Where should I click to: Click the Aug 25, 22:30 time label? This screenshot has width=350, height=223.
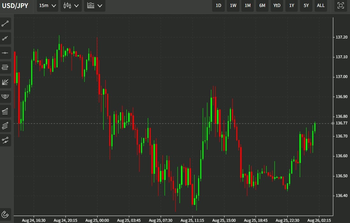tap(287, 220)
